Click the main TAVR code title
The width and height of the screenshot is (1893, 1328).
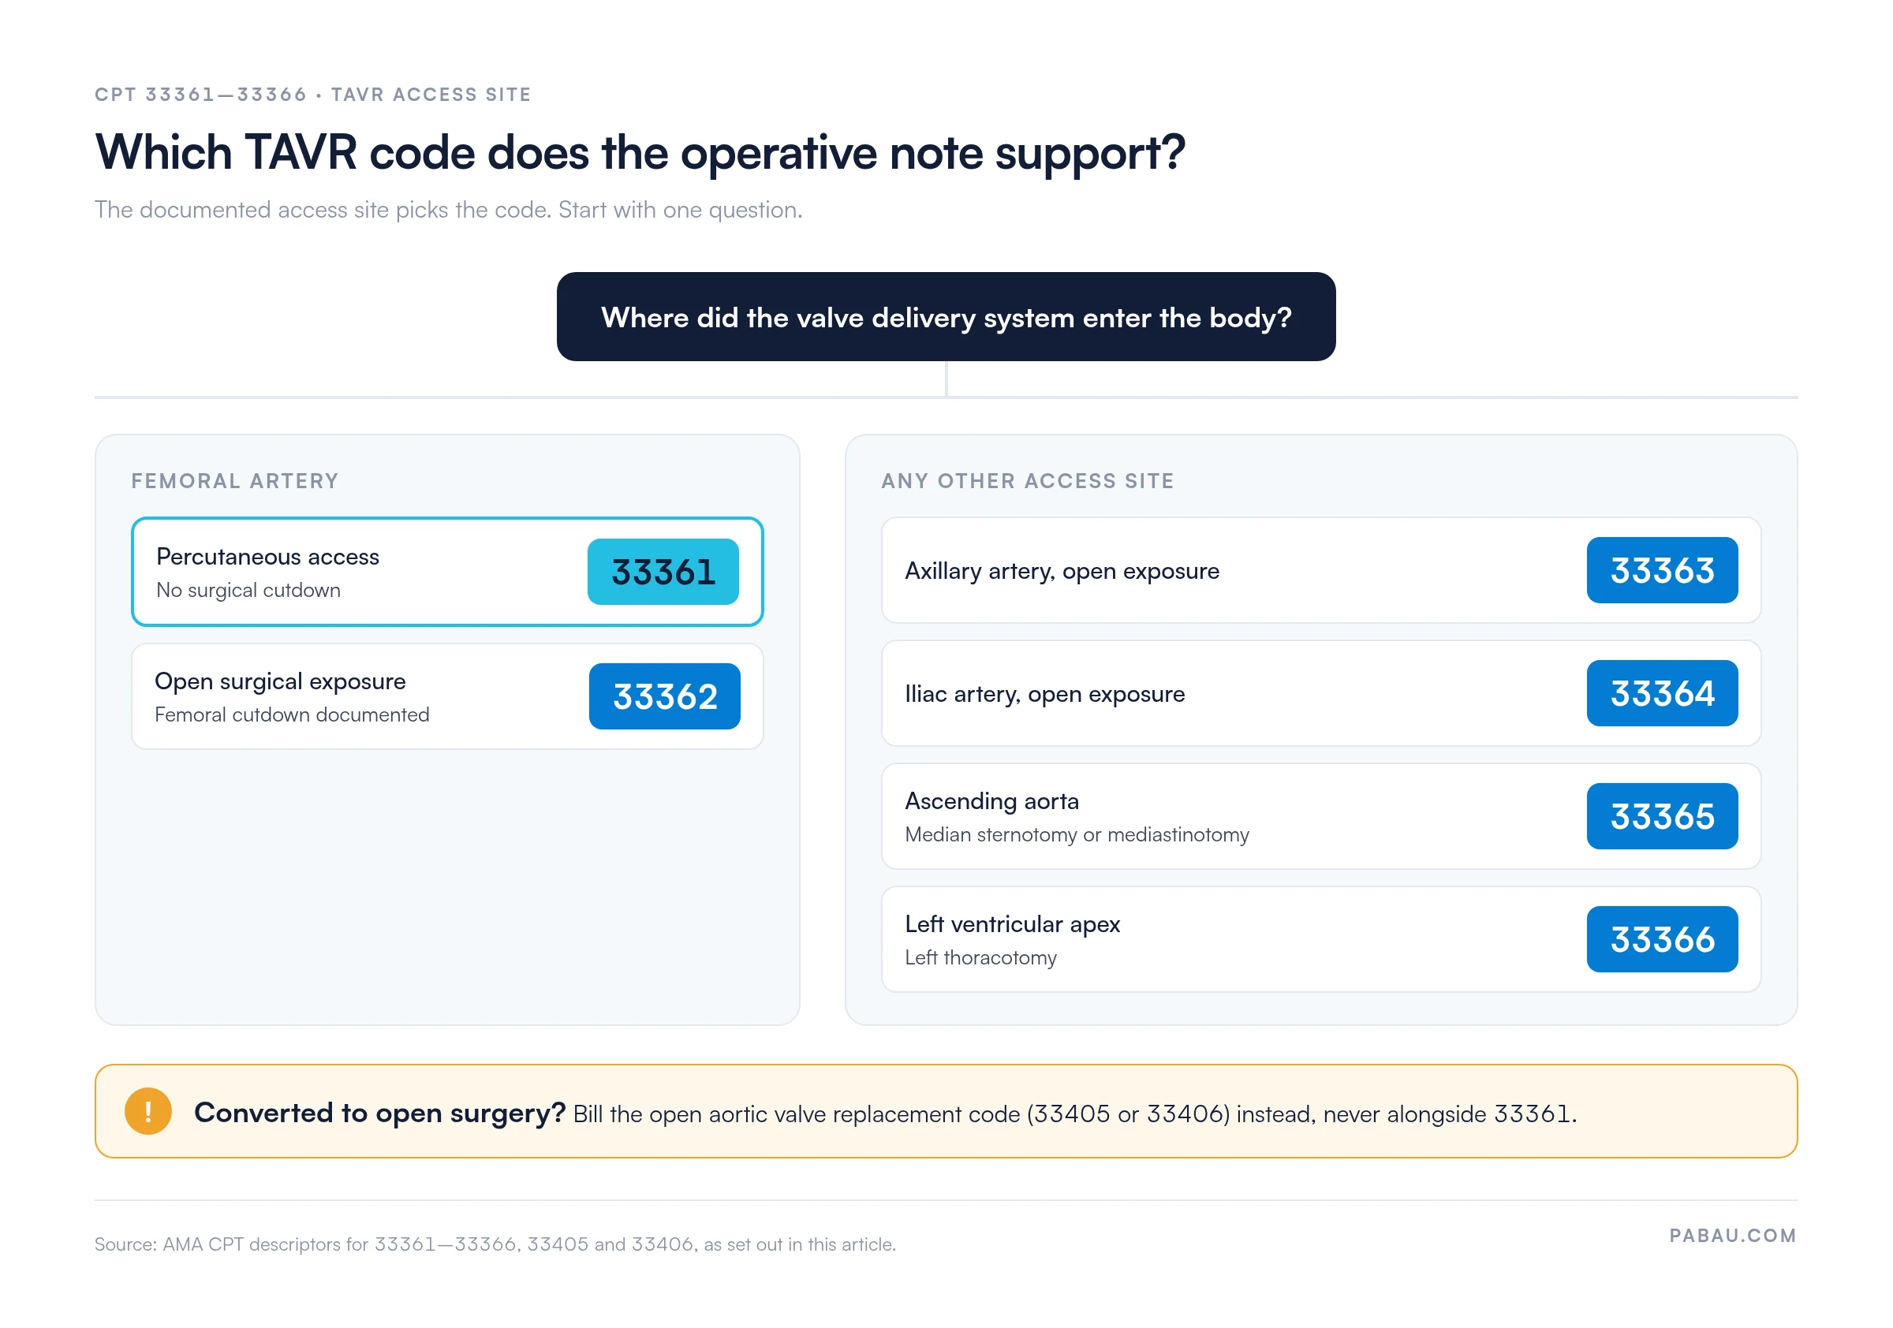(x=640, y=152)
